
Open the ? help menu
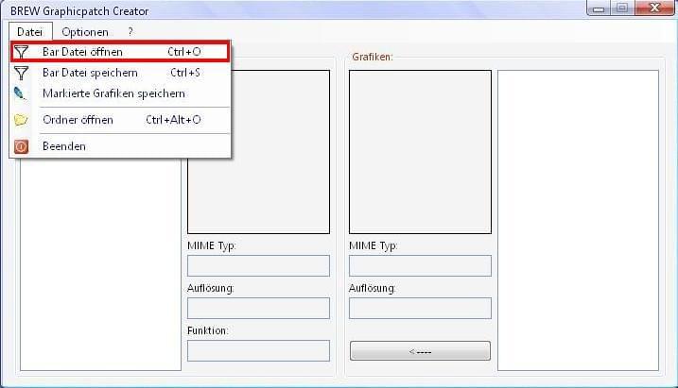tap(130, 32)
